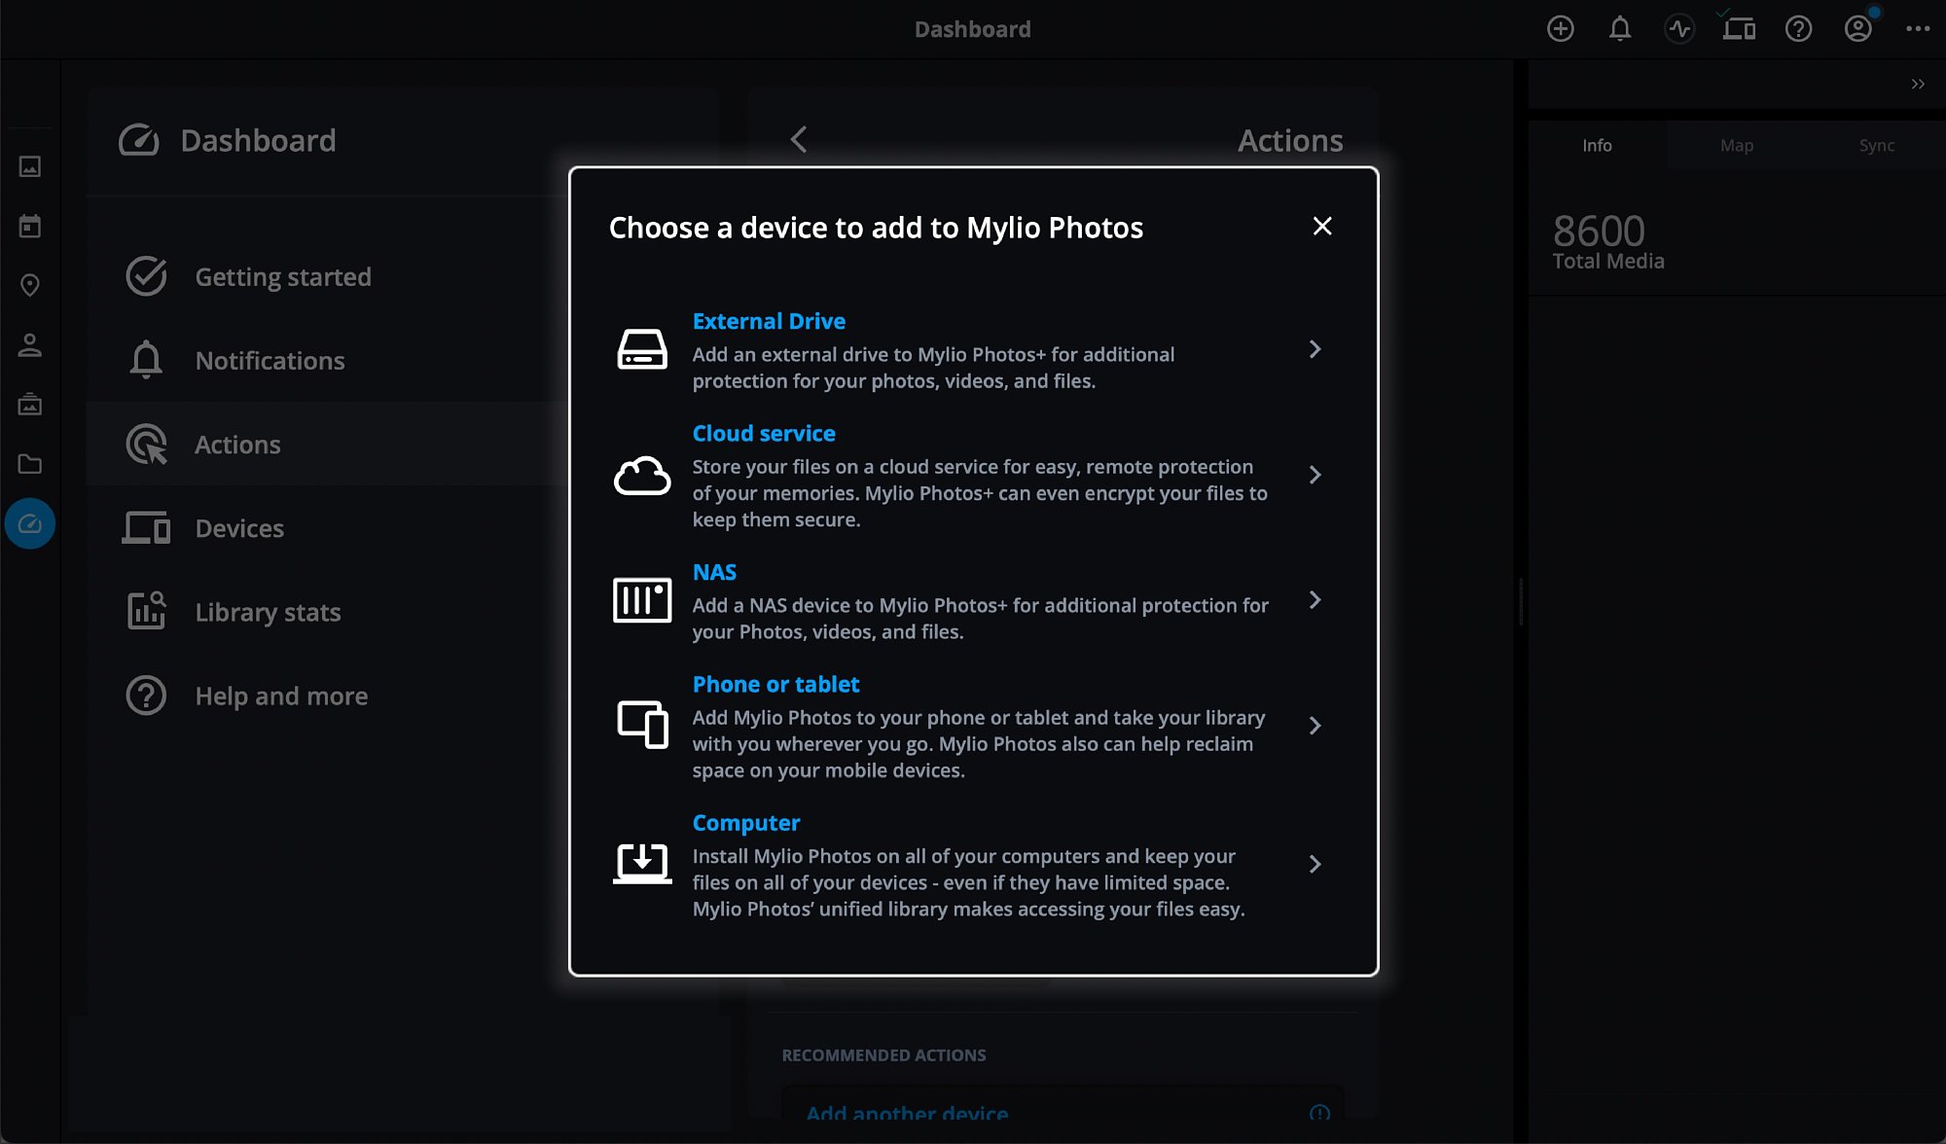The image size is (1946, 1144).
Task: Open the devices icon in top bar
Action: point(1739,29)
